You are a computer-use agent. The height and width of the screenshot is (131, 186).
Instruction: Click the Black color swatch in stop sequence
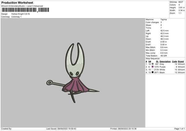click(x=153, y=72)
